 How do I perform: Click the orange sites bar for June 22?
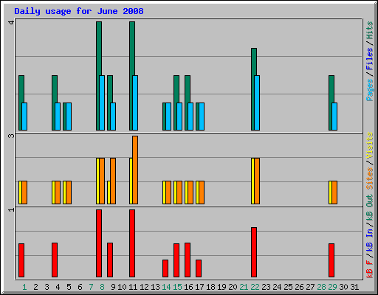(257, 181)
